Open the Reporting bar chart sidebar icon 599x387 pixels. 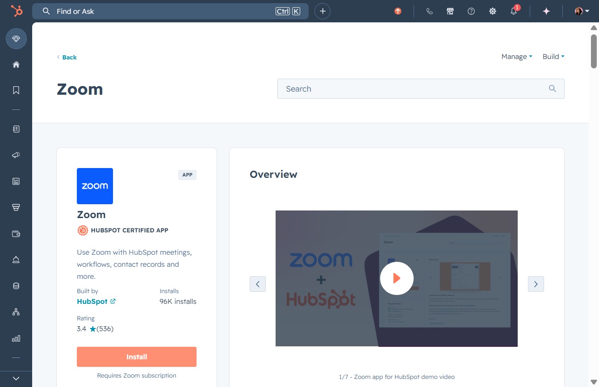click(x=16, y=338)
